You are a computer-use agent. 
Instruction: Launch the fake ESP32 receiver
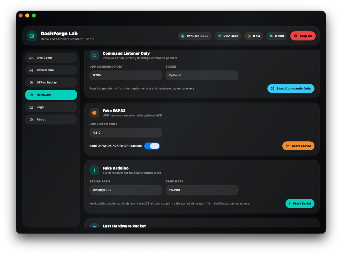pos(298,146)
